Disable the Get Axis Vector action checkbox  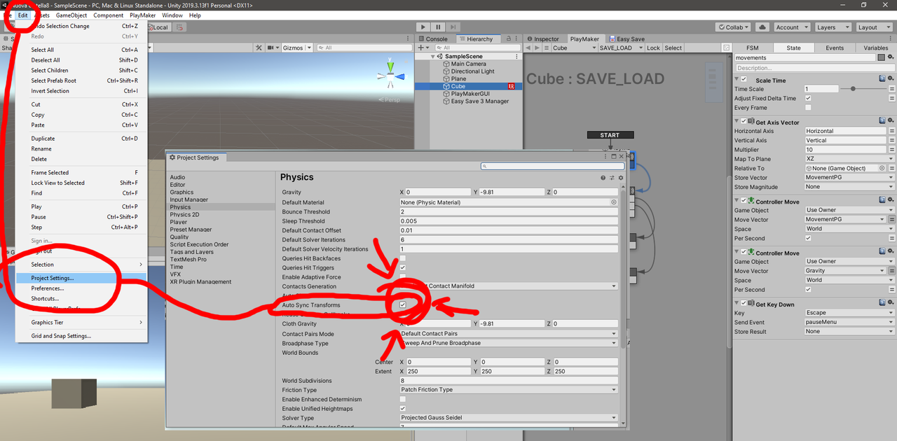pyautogui.click(x=744, y=122)
